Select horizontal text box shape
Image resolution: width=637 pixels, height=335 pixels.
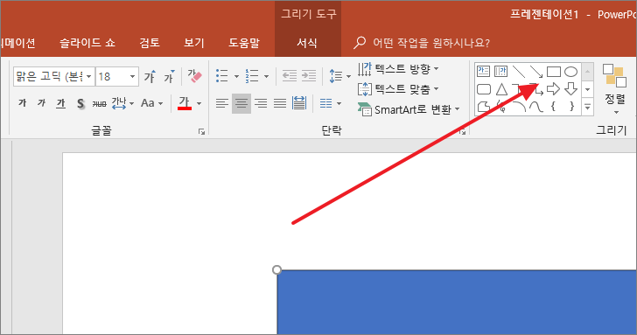(x=483, y=72)
